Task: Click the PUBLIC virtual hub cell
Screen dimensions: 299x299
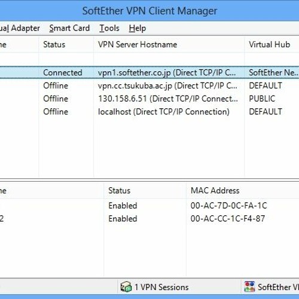Action: click(262, 99)
